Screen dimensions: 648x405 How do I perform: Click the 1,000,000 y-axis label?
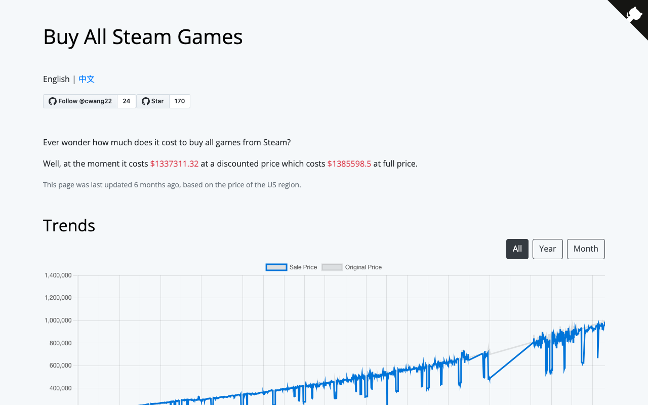(58, 320)
